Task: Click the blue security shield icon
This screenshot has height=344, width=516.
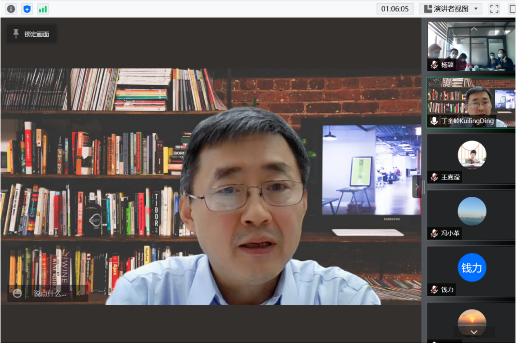Action: (x=27, y=9)
